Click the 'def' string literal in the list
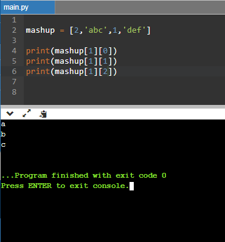Image resolution: width=225 pixels, height=242 pixels. (x=134, y=30)
